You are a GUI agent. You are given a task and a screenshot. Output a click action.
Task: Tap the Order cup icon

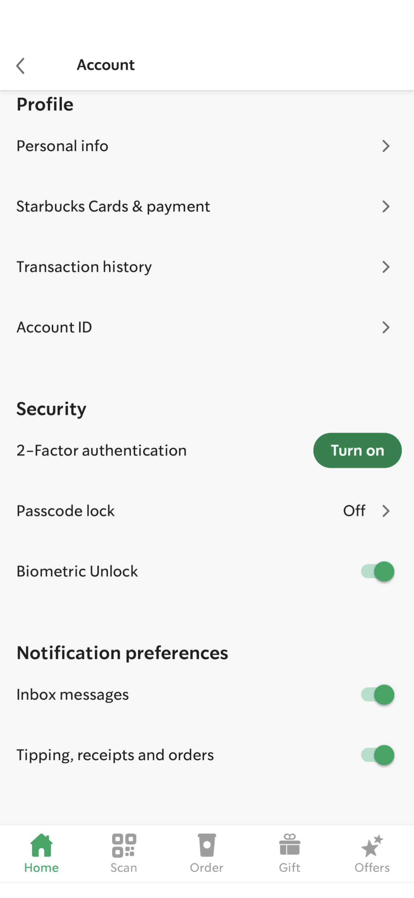pos(207,845)
